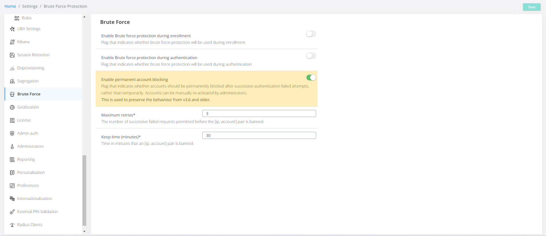This screenshot has width=546, height=236.
Task: Select the Geolocation globe icon
Action: tap(12, 107)
